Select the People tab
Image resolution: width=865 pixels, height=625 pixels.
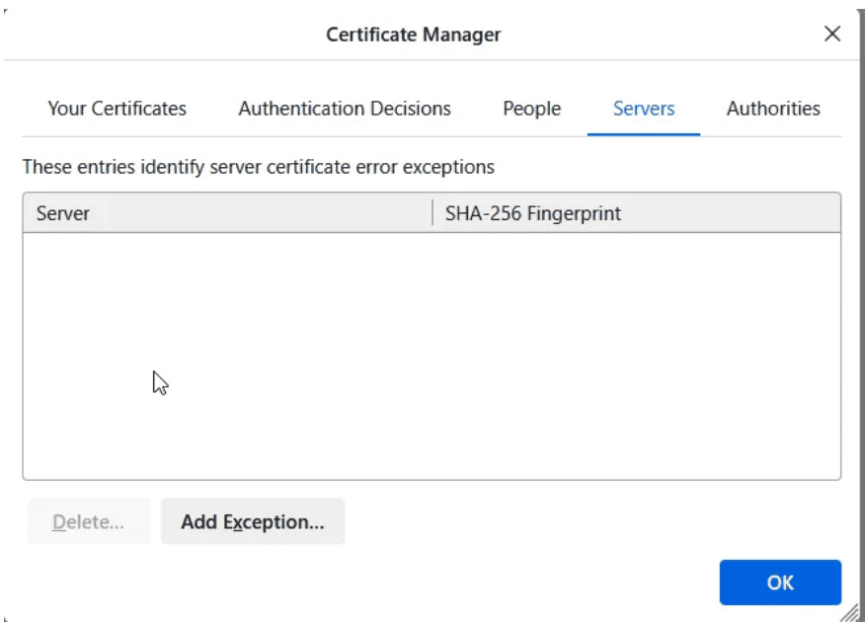[531, 109]
